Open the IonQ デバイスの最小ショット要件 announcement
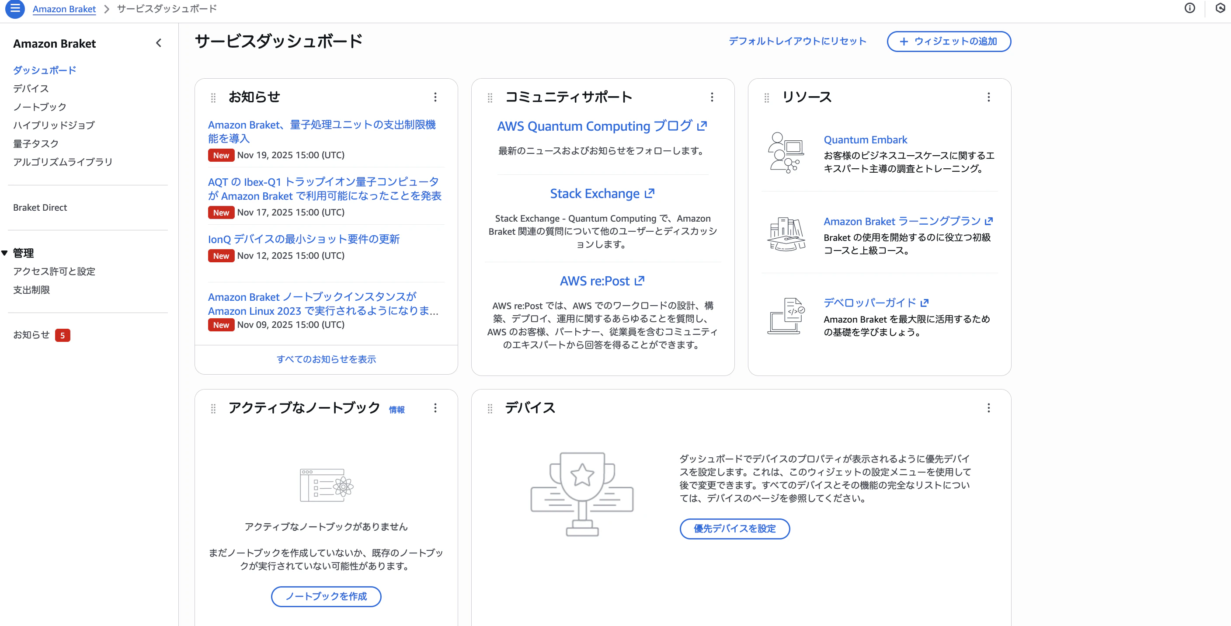 [x=304, y=239]
